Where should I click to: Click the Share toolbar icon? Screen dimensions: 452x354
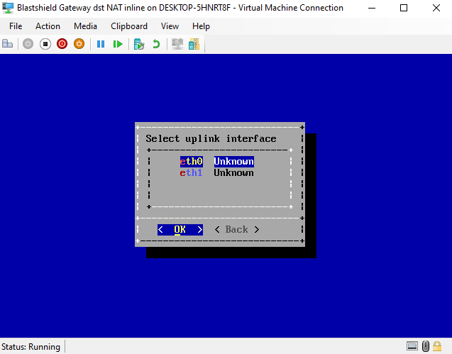click(194, 44)
